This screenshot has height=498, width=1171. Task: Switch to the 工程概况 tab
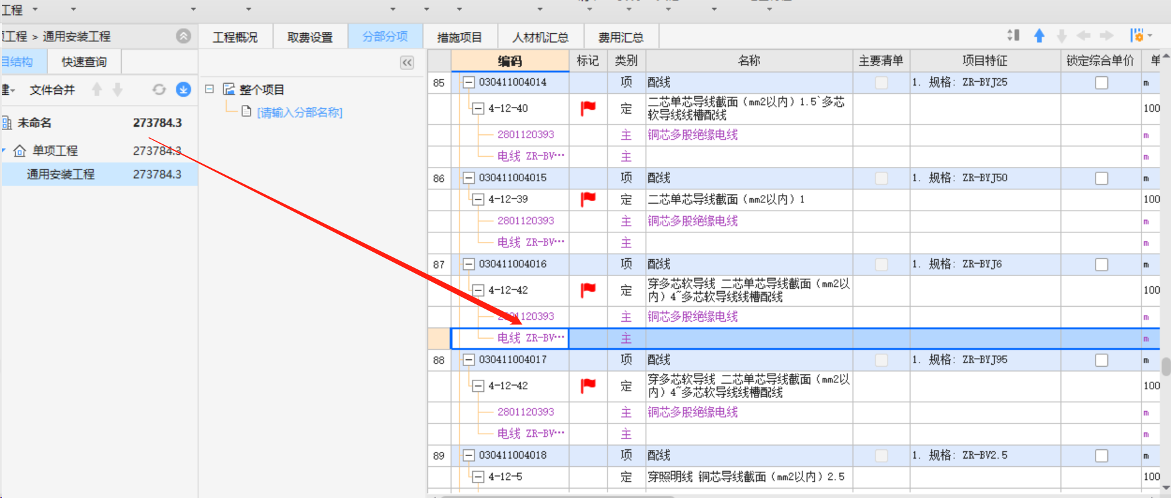click(235, 37)
